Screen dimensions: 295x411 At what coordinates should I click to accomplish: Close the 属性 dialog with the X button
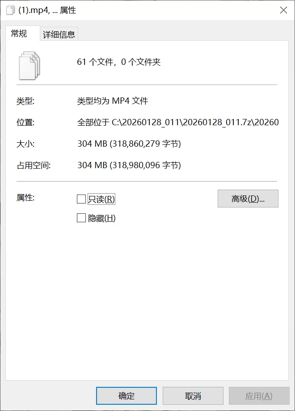[283, 10]
